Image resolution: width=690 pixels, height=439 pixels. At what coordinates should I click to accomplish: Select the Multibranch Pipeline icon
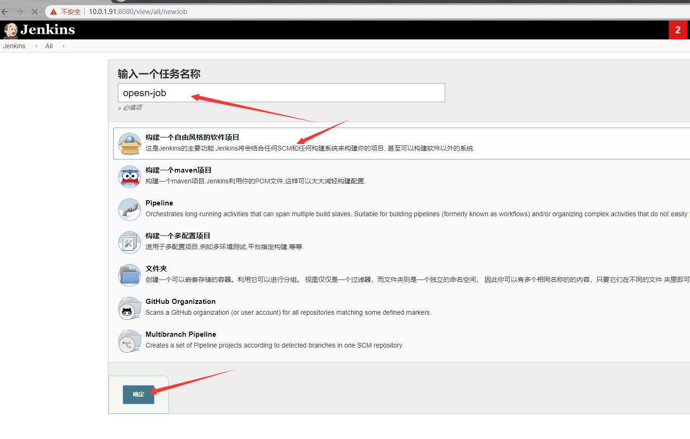(x=130, y=341)
